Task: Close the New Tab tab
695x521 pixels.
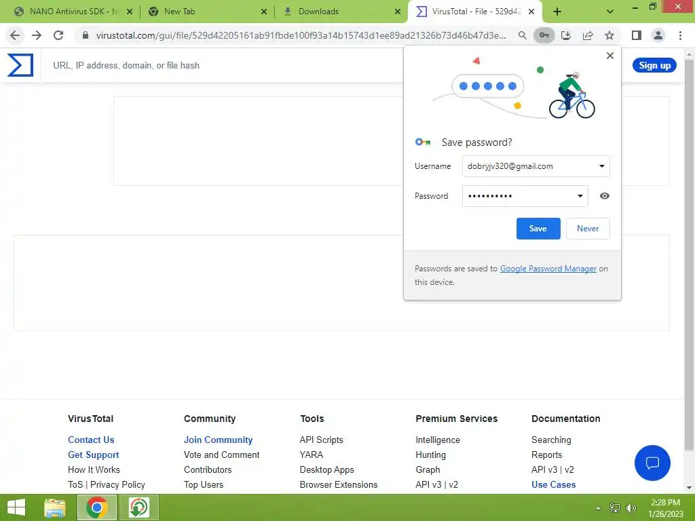Action: coord(264,12)
